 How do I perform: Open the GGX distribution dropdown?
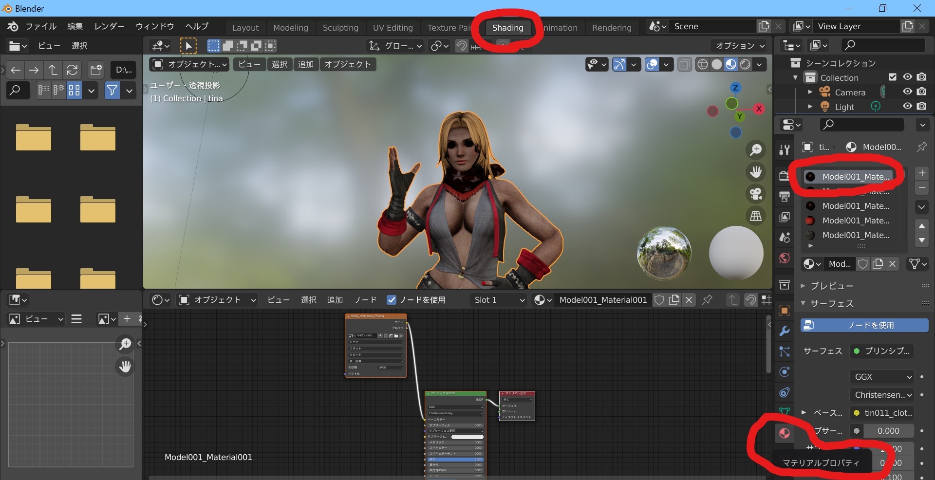click(x=882, y=377)
